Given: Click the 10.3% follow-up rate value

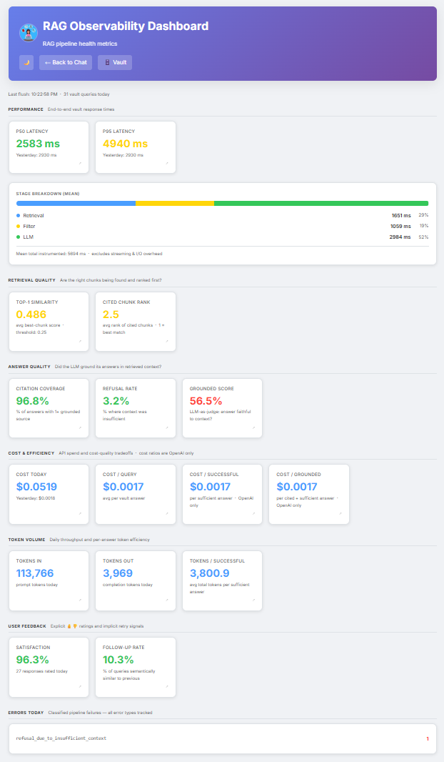Looking at the screenshot, I should (x=118, y=660).
